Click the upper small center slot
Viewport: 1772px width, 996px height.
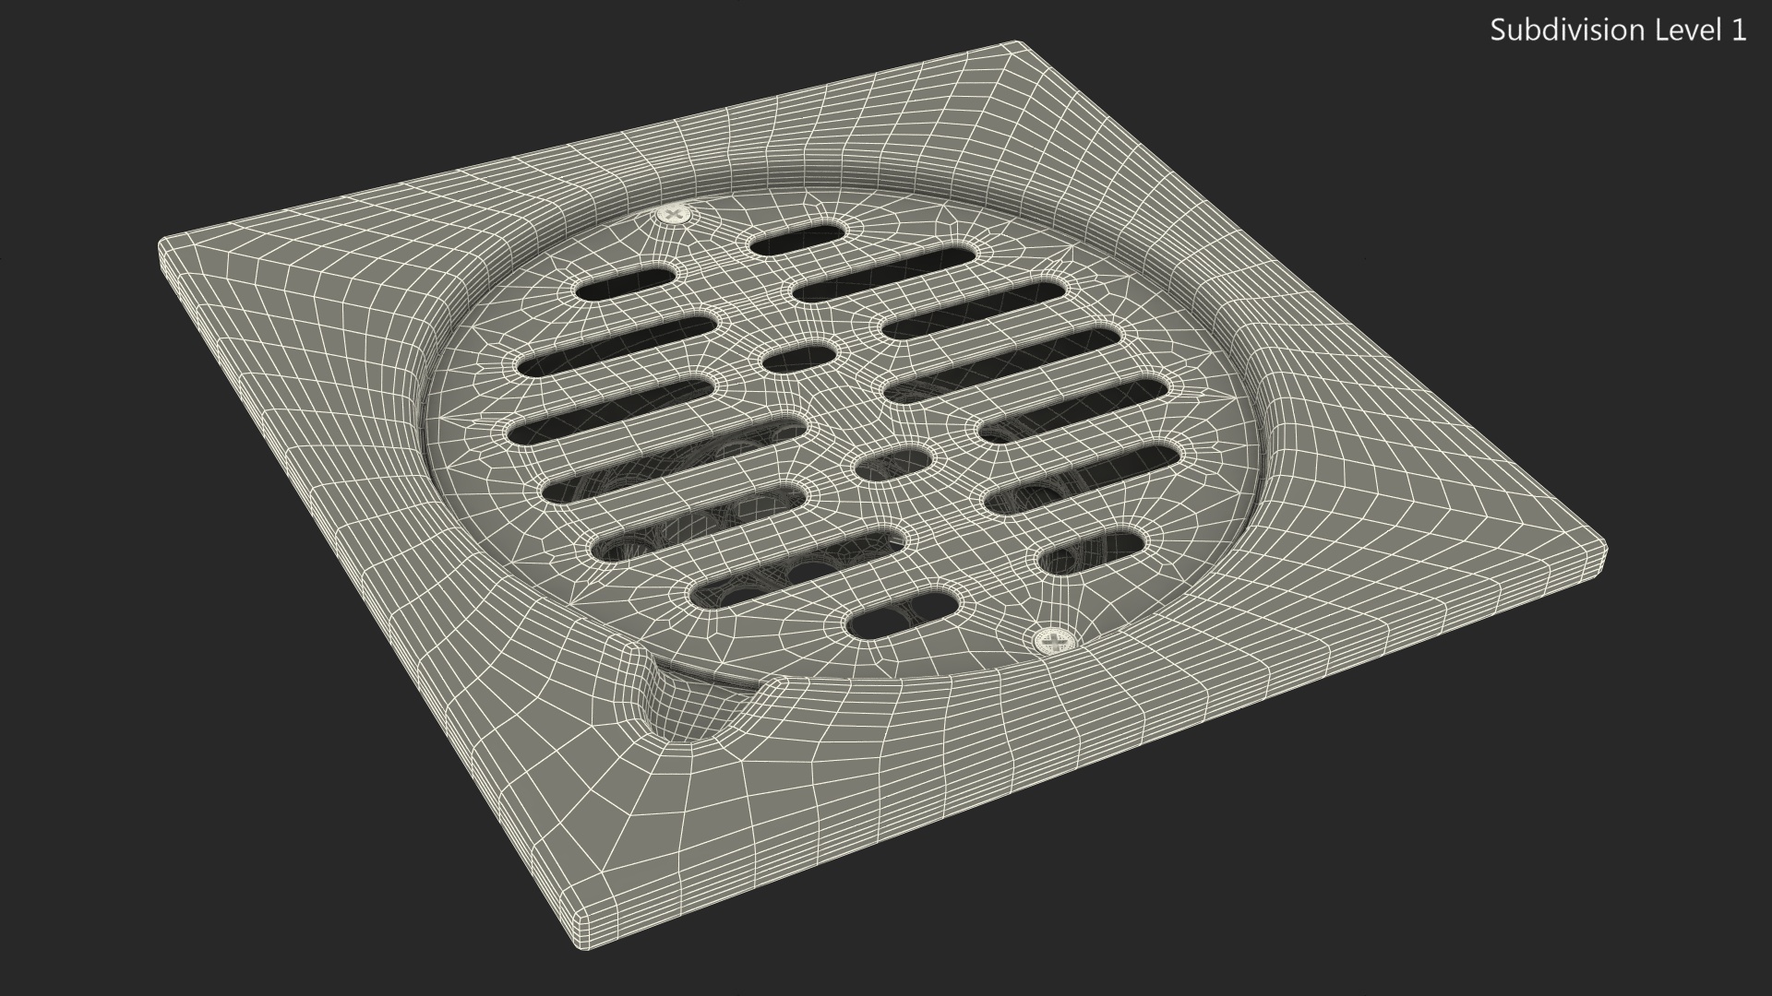799,359
